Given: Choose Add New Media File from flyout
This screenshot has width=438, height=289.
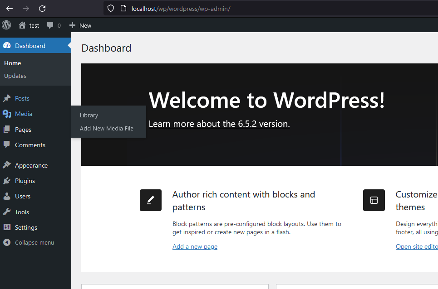Looking at the screenshot, I should pos(106,129).
